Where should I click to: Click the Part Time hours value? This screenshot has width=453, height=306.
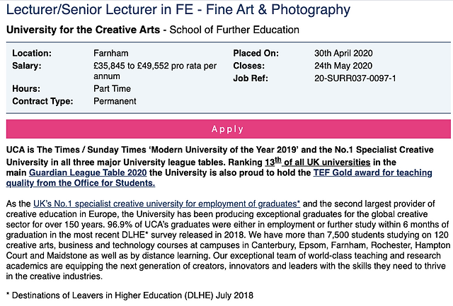click(112, 88)
